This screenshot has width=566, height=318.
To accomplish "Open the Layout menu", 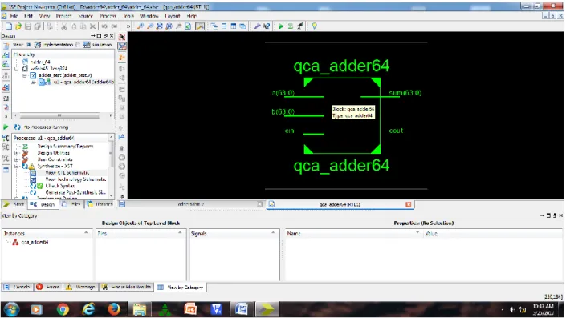I will (172, 16).
